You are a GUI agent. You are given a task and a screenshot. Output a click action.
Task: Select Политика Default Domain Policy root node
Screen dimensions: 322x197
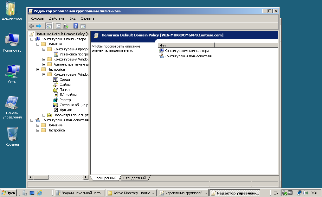click(x=62, y=34)
